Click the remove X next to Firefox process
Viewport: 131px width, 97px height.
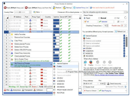click(124, 38)
